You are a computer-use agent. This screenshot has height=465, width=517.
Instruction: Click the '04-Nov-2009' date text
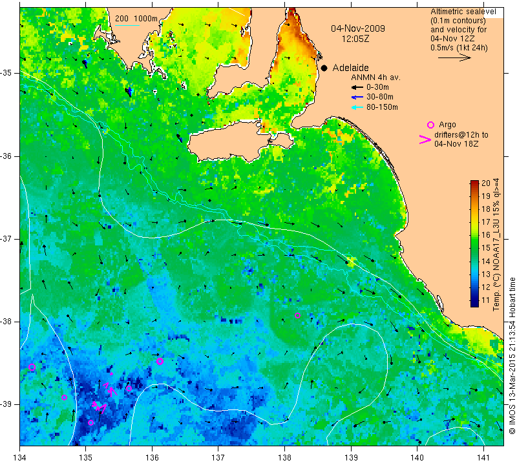pyautogui.click(x=358, y=28)
